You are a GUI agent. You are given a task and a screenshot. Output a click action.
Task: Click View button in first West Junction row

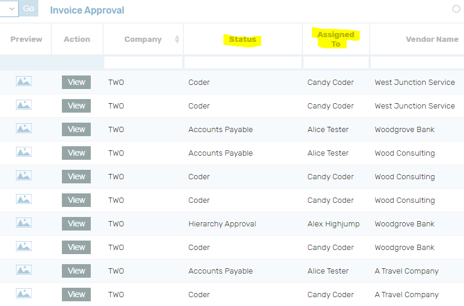click(76, 82)
